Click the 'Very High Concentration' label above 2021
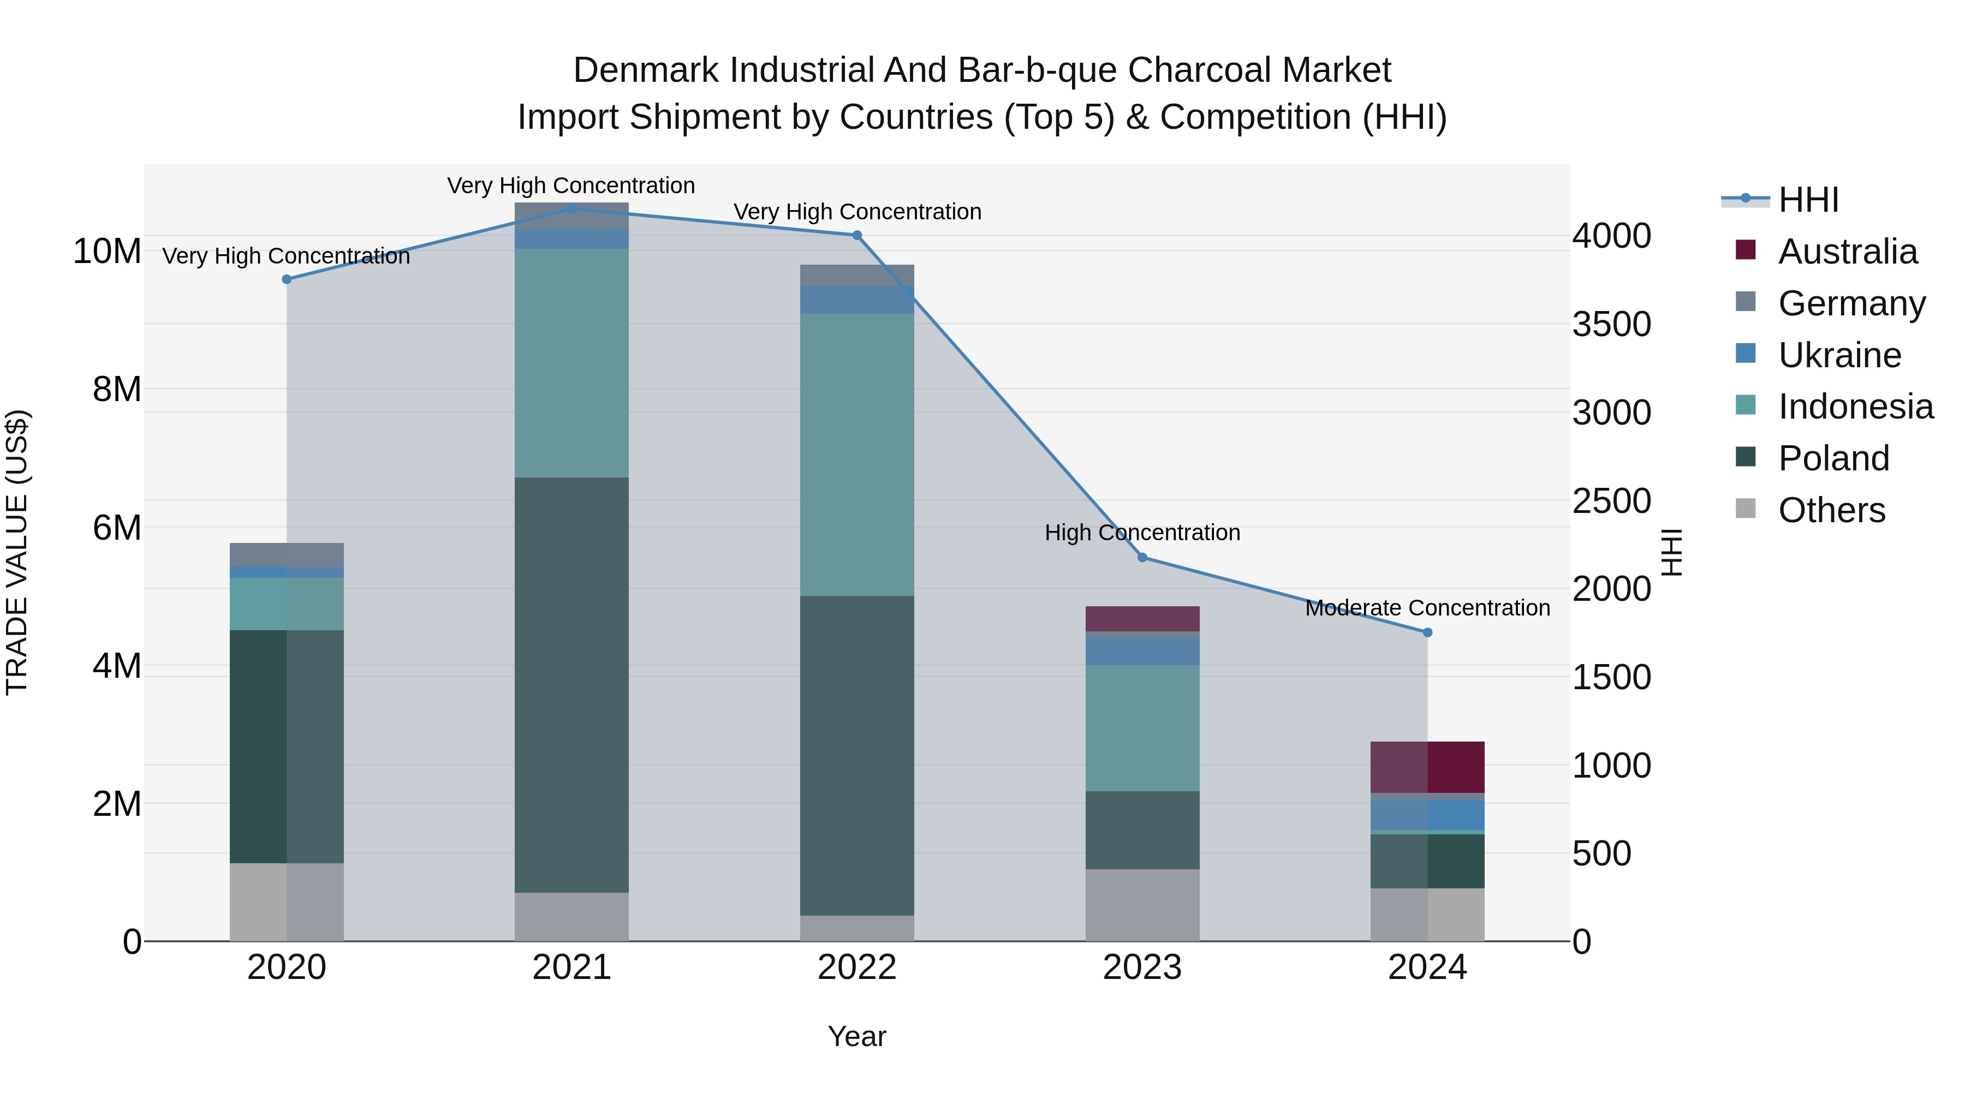 [571, 186]
